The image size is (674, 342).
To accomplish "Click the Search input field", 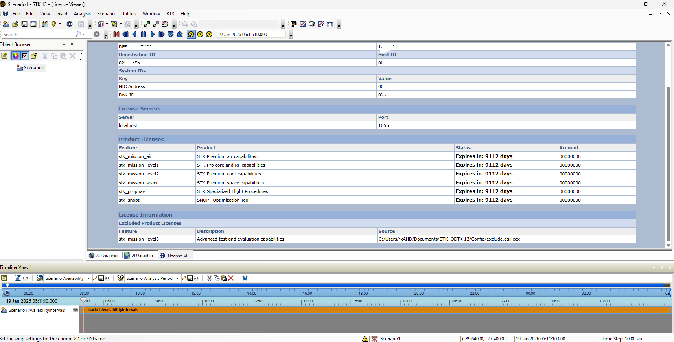I will [39, 34].
